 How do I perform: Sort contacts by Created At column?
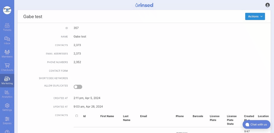[249, 118]
